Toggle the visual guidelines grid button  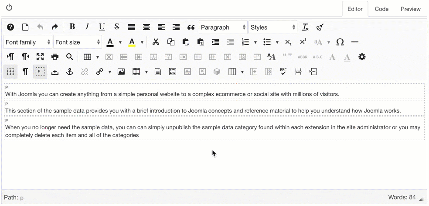click(10, 72)
